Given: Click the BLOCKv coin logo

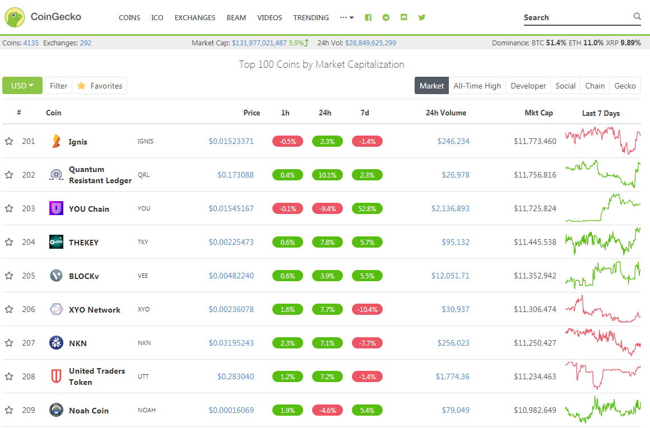Looking at the screenshot, I should [x=57, y=276].
